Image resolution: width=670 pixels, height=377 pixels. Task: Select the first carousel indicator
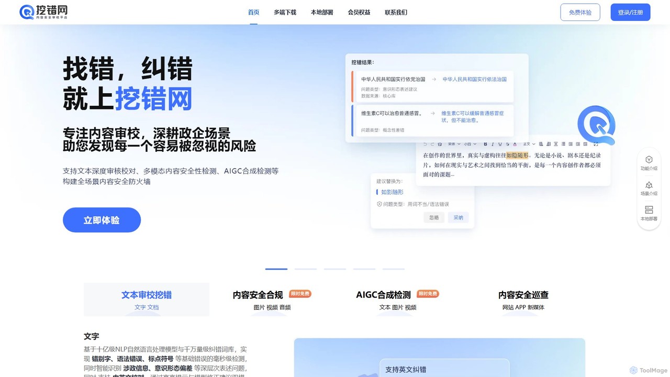pyautogui.click(x=276, y=269)
